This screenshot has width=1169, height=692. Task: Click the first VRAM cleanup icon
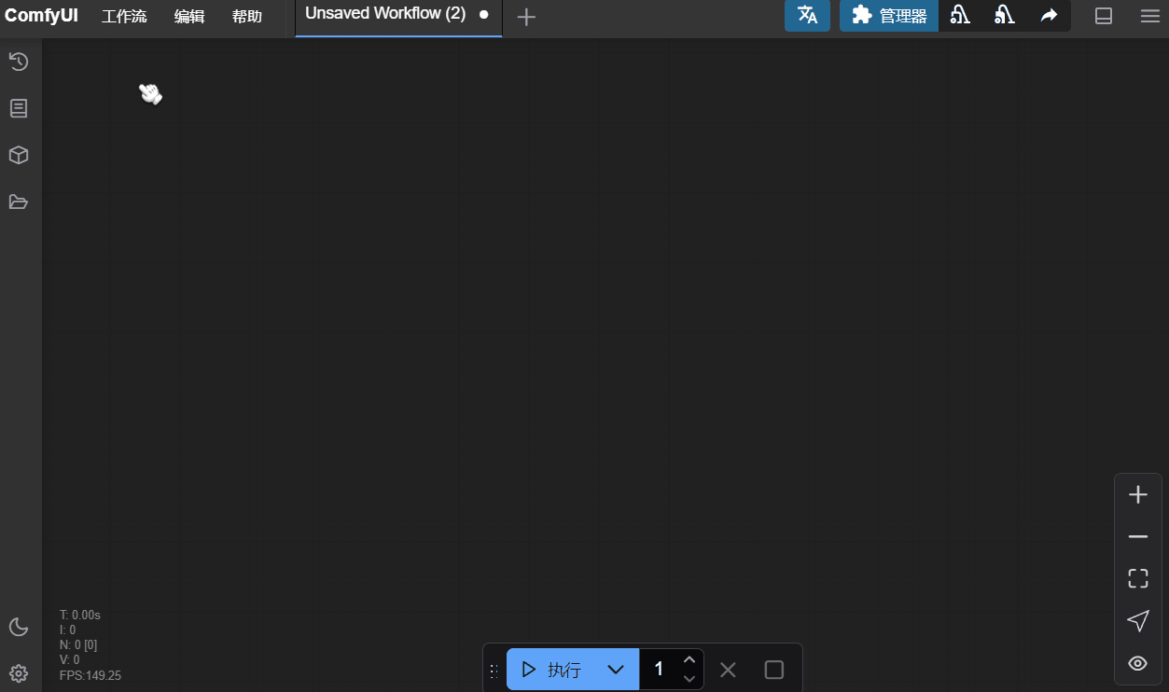pyautogui.click(x=960, y=16)
